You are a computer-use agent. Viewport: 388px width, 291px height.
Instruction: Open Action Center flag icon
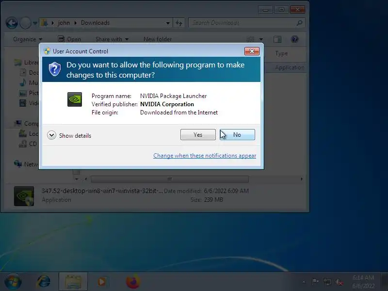pyautogui.click(x=315, y=282)
